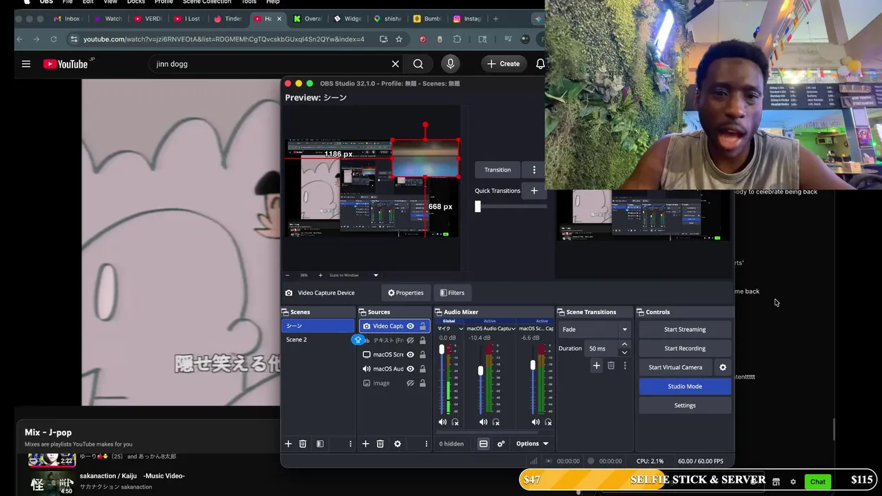Hide the macOS Screen Capture source
Image resolution: width=882 pixels, height=496 pixels.
click(410, 355)
